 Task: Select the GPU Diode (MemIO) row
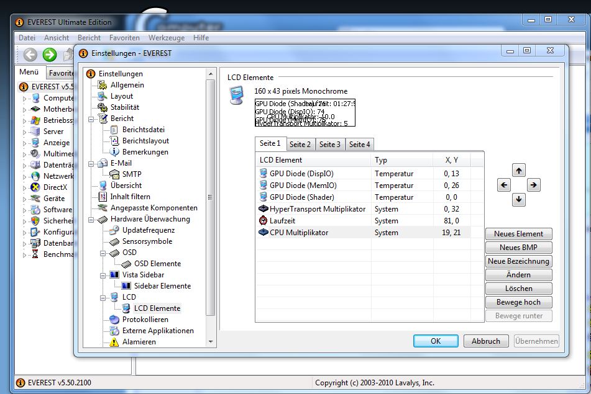(x=364, y=185)
